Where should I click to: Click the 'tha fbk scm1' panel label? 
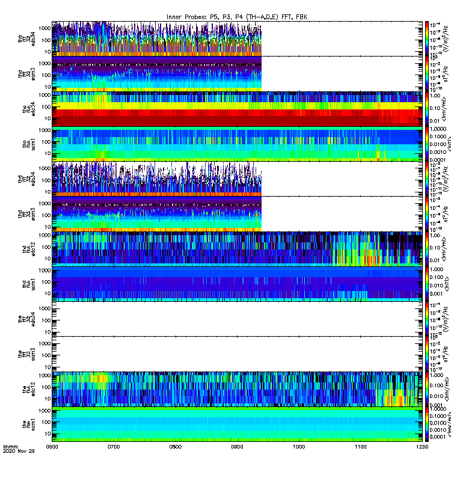click(29, 144)
